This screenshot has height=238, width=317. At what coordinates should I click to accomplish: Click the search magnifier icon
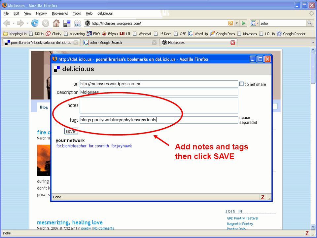coord(310,23)
